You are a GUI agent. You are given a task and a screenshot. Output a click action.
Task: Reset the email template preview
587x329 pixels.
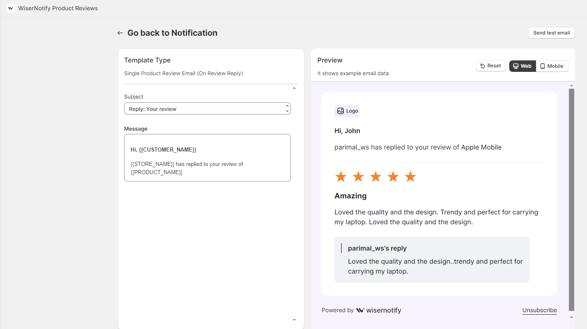(x=491, y=66)
